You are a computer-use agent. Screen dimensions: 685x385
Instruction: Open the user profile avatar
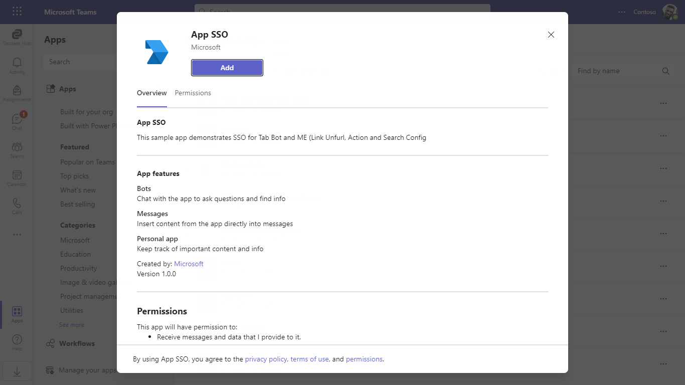670,12
